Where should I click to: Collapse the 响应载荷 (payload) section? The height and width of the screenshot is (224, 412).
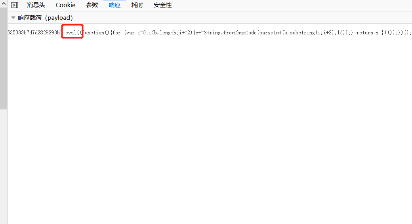(13, 17)
